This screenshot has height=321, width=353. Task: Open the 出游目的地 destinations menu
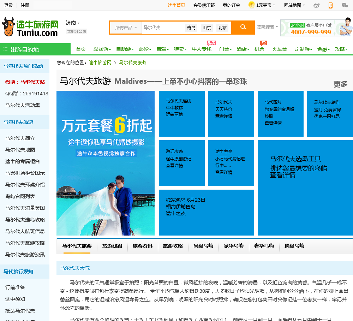pyautogui.click(x=35, y=49)
